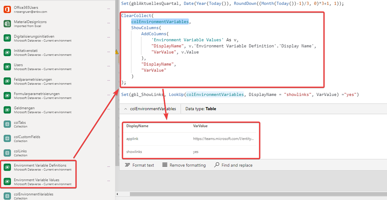Click the Remove formatting icon

[x=164, y=165]
